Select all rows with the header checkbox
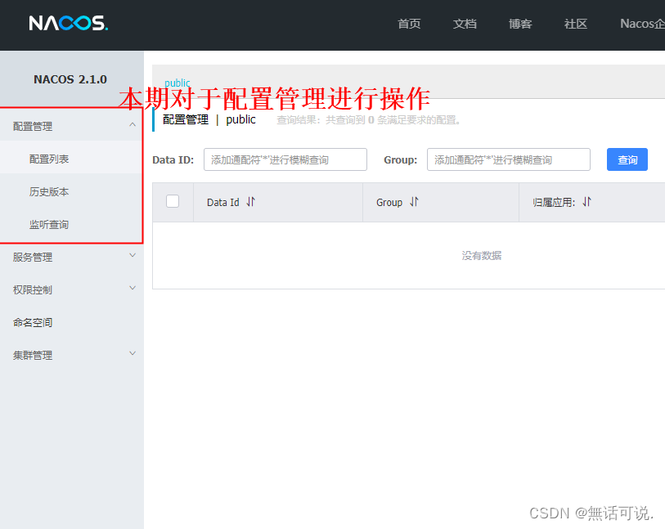The image size is (665, 529). (172, 202)
